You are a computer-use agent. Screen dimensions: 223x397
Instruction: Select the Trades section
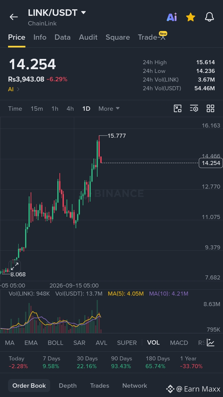(99, 386)
